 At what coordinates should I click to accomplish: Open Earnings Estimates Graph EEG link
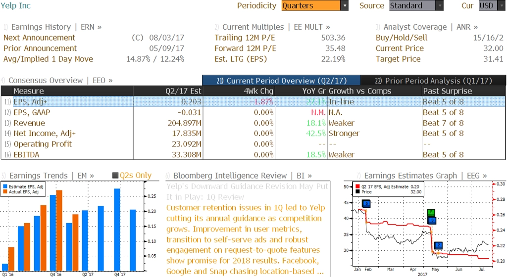point(421,176)
